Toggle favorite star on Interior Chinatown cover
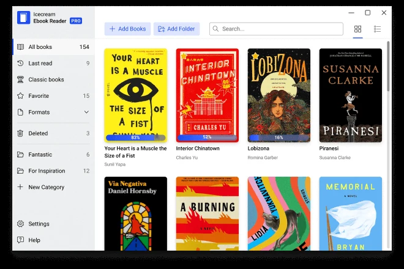Screen dimensions: 404x269 184,56
